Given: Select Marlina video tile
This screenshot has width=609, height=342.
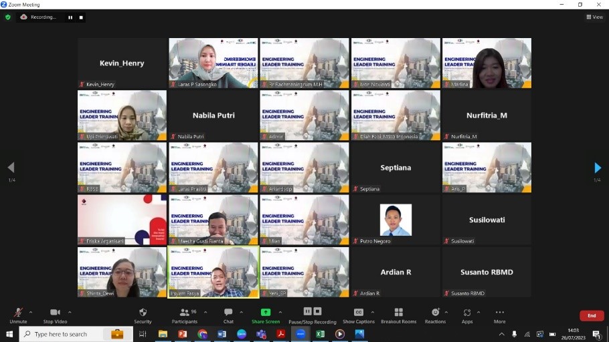Looking at the screenshot, I should (487, 63).
